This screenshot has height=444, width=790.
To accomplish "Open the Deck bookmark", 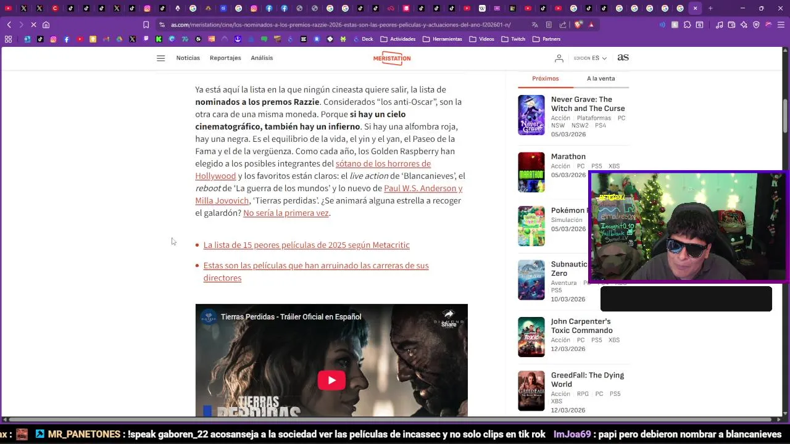I will pyautogui.click(x=363, y=39).
